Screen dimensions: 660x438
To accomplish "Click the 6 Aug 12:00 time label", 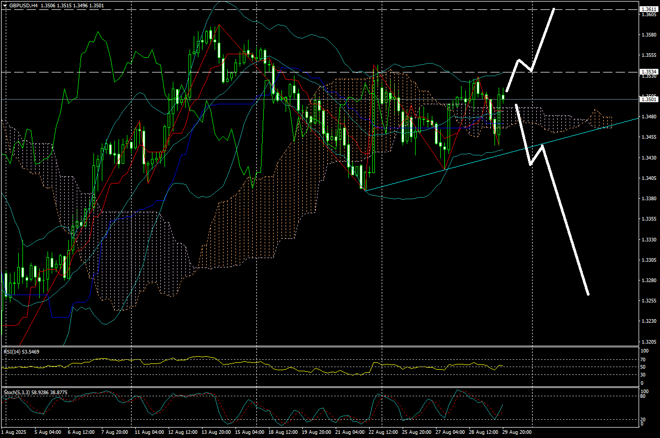I will (80, 433).
